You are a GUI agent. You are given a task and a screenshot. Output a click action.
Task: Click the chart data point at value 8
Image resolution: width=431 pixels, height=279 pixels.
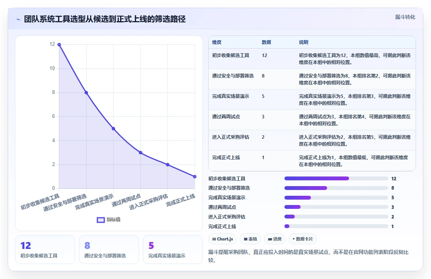[x=86, y=93]
